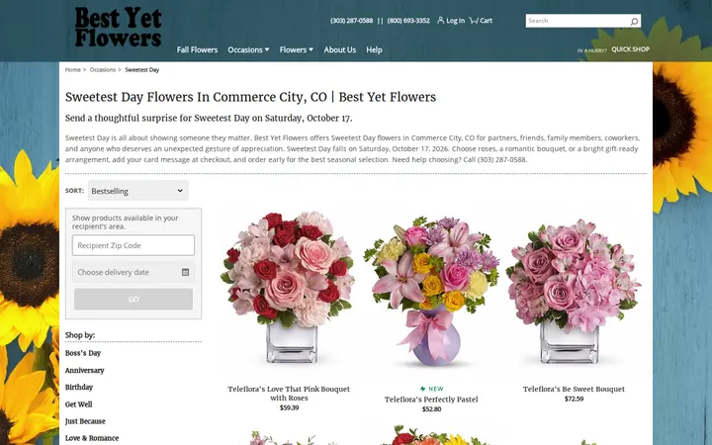The image size is (712, 445).
Task: Click Teleflora's Love That Pink Bouquet title
Action: [289, 394]
